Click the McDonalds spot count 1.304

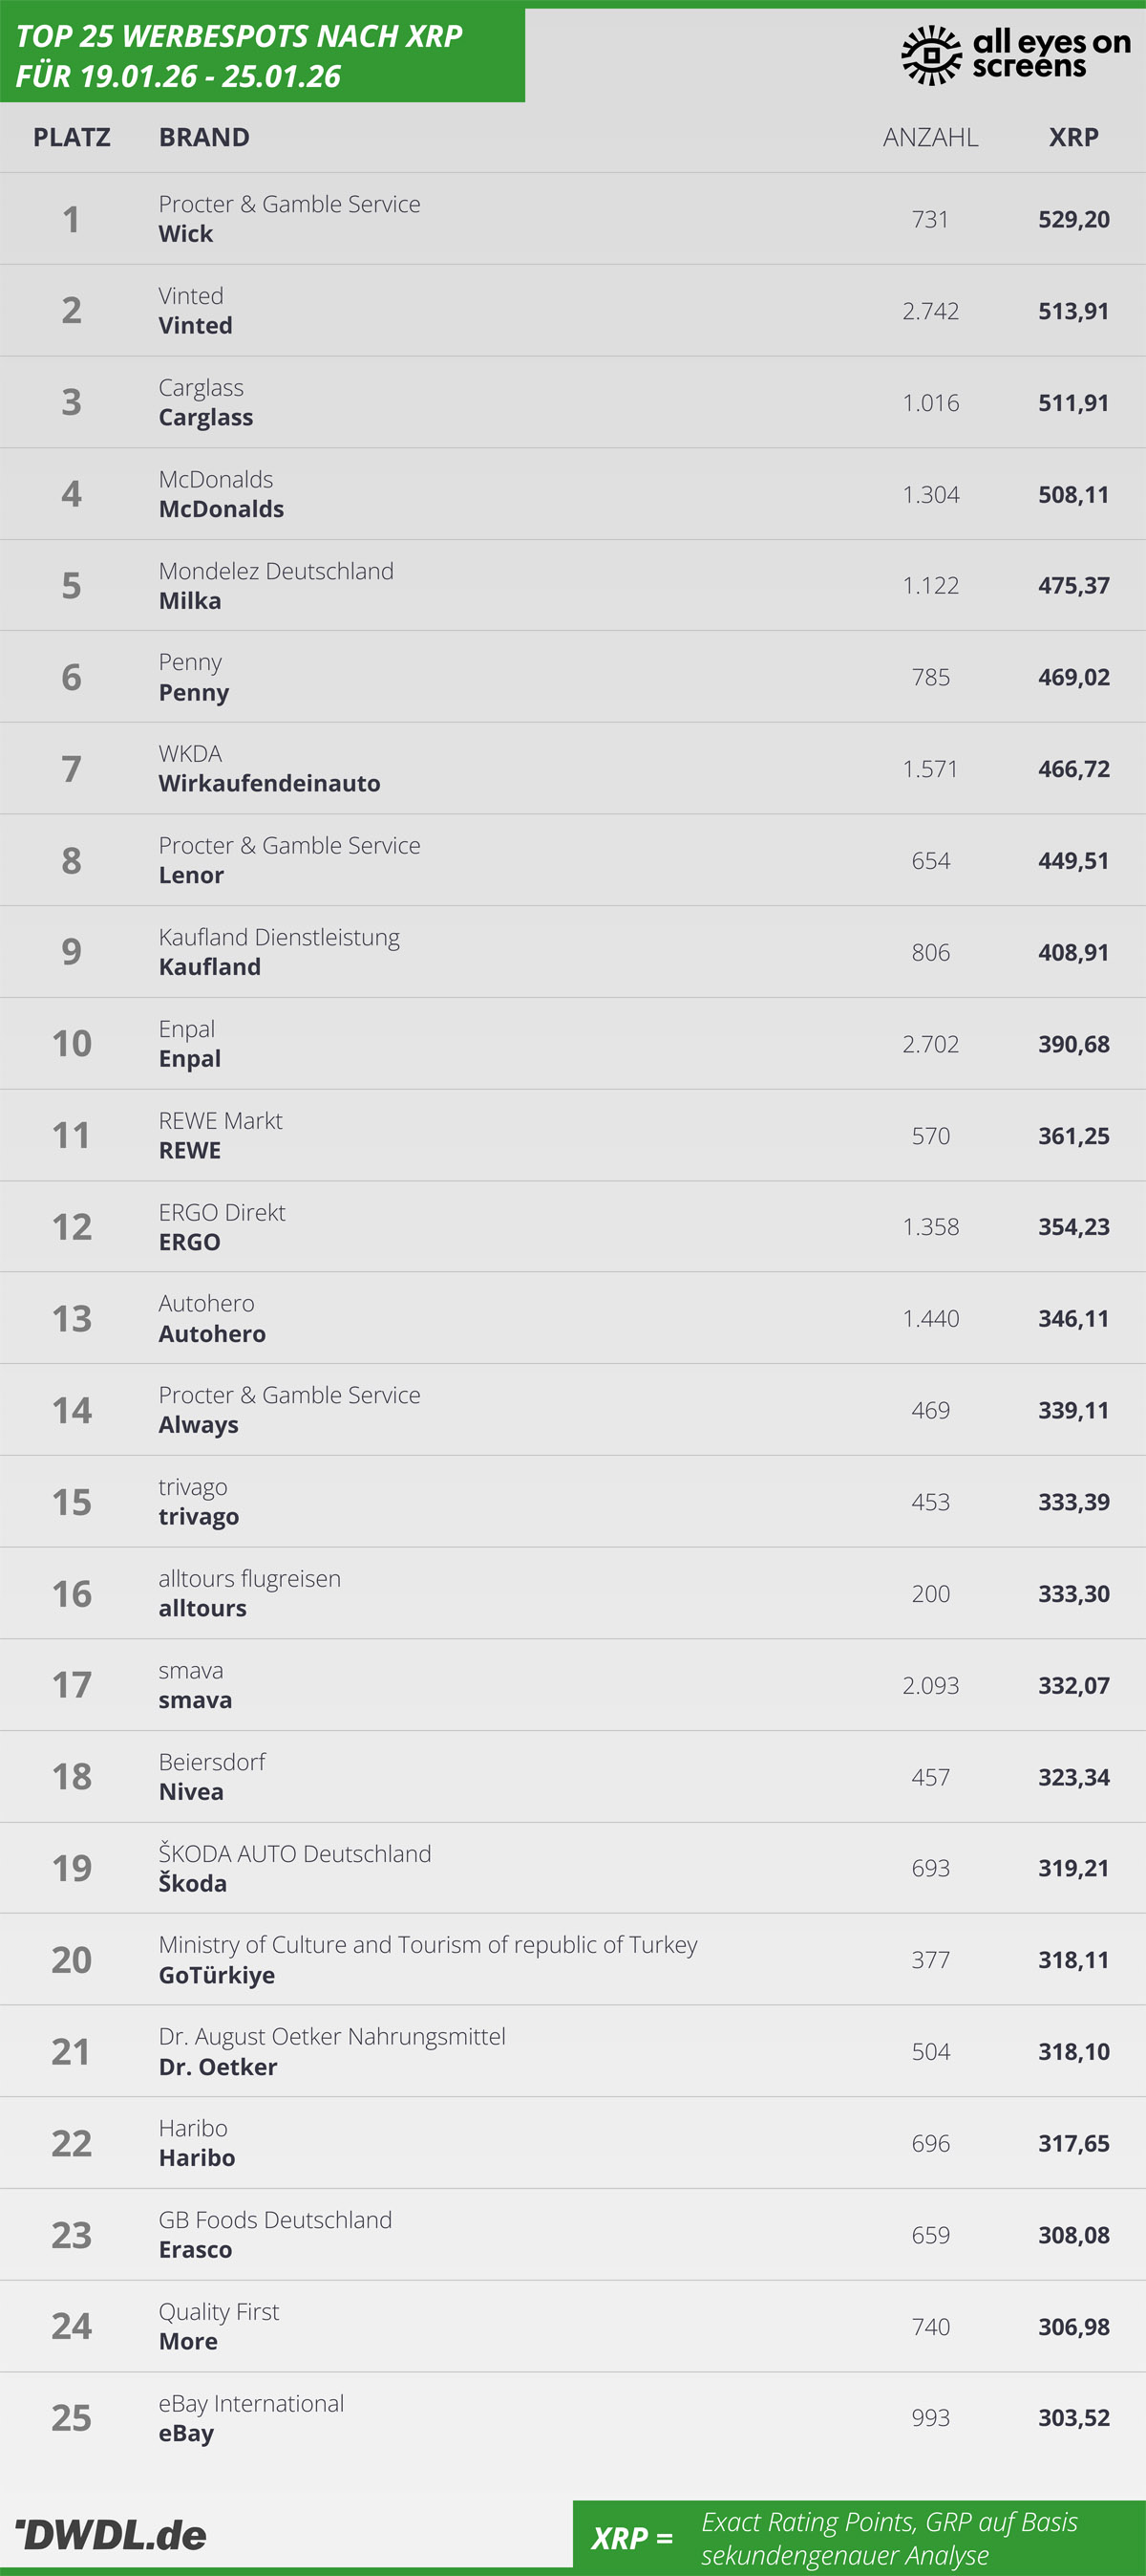pos(930,495)
